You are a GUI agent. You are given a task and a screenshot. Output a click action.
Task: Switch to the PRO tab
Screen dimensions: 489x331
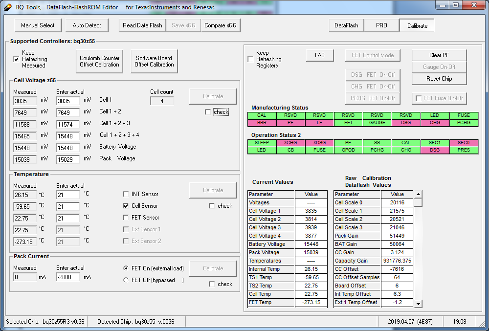pyautogui.click(x=381, y=25)
